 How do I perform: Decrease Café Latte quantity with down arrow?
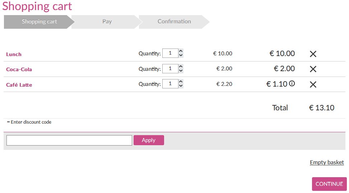[181, 86]
